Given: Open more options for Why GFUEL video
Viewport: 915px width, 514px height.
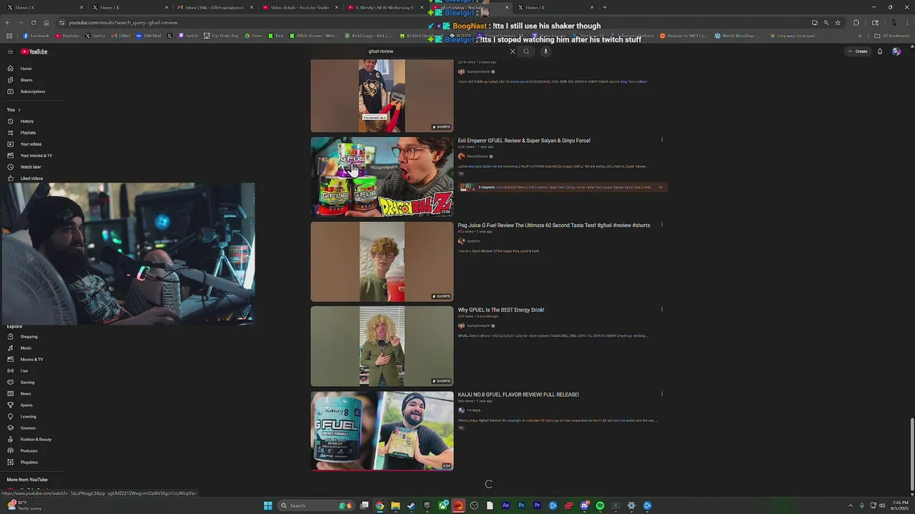Looking at the screenshot, I should tap(662, 309).
